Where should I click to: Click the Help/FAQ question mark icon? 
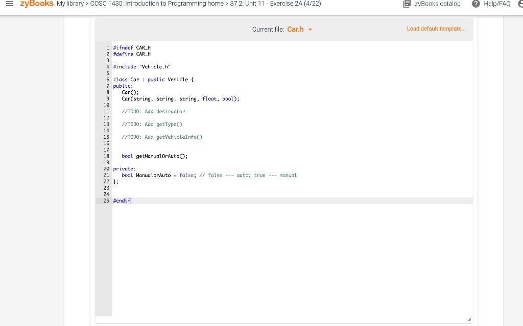pyautogui.click(x=476, y=4)
